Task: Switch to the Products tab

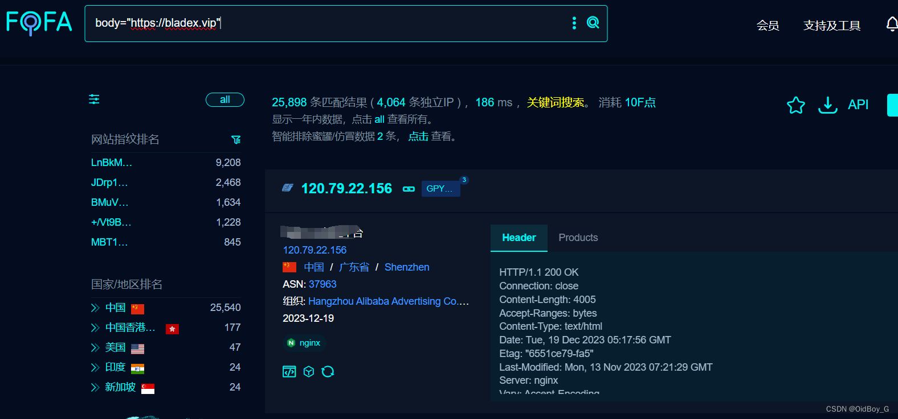Action: coord(578,238)
